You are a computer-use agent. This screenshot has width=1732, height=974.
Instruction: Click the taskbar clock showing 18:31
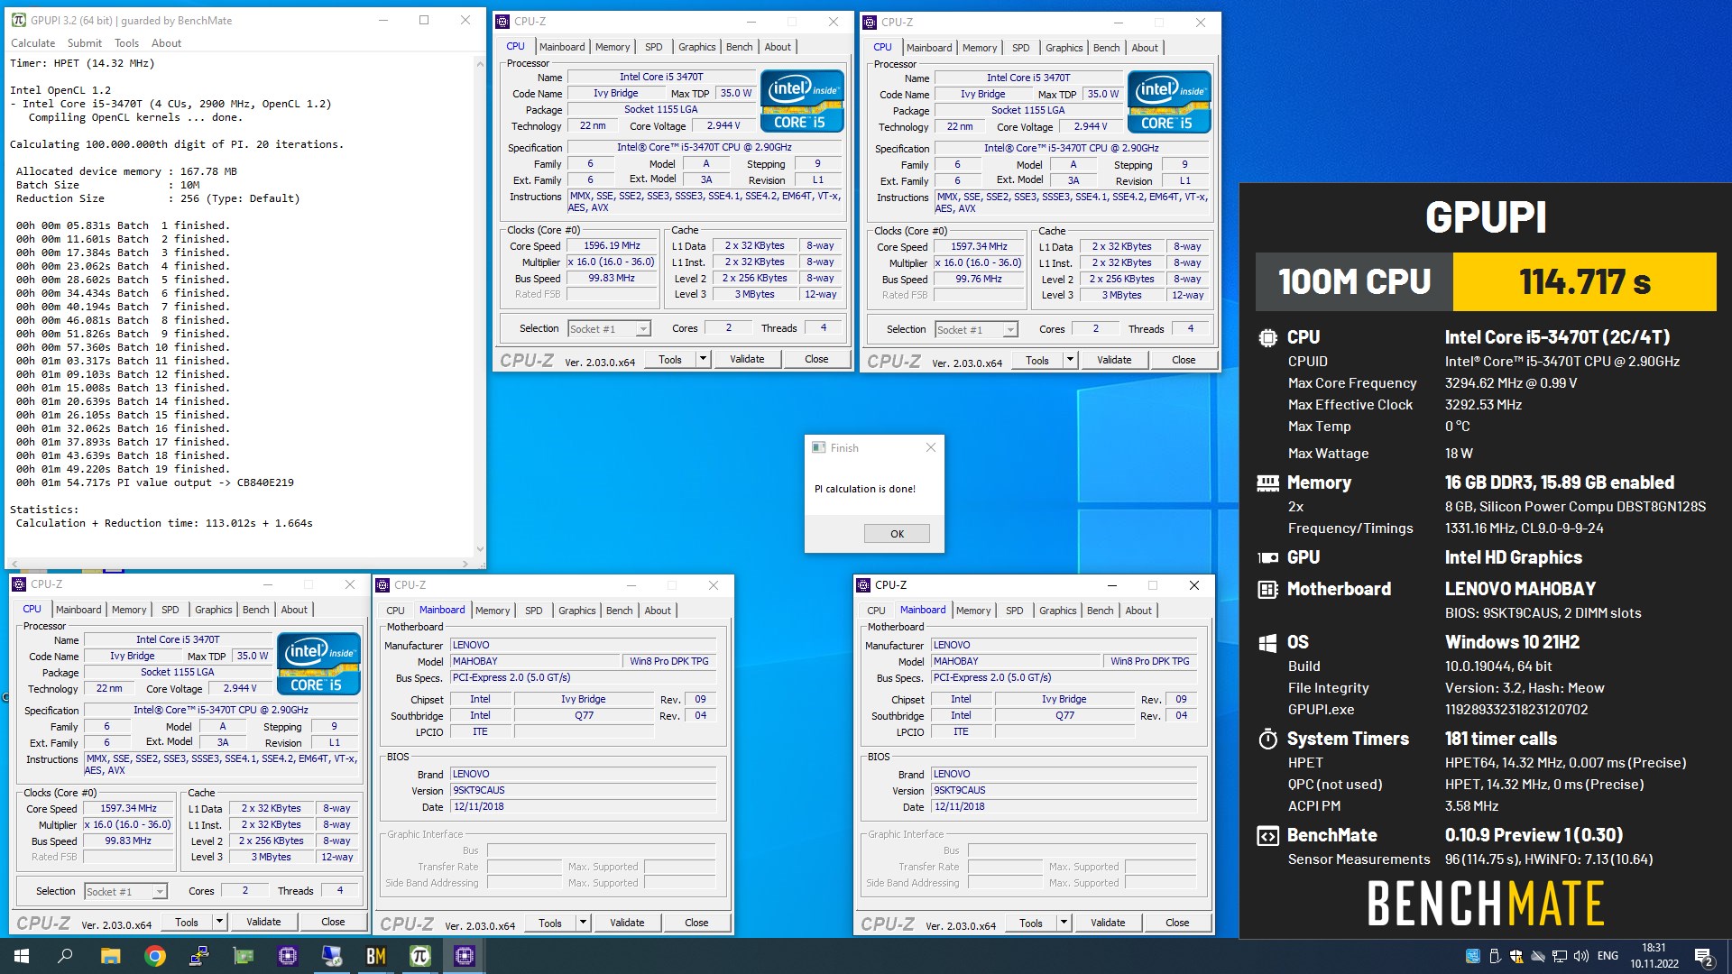(1654, 956)
